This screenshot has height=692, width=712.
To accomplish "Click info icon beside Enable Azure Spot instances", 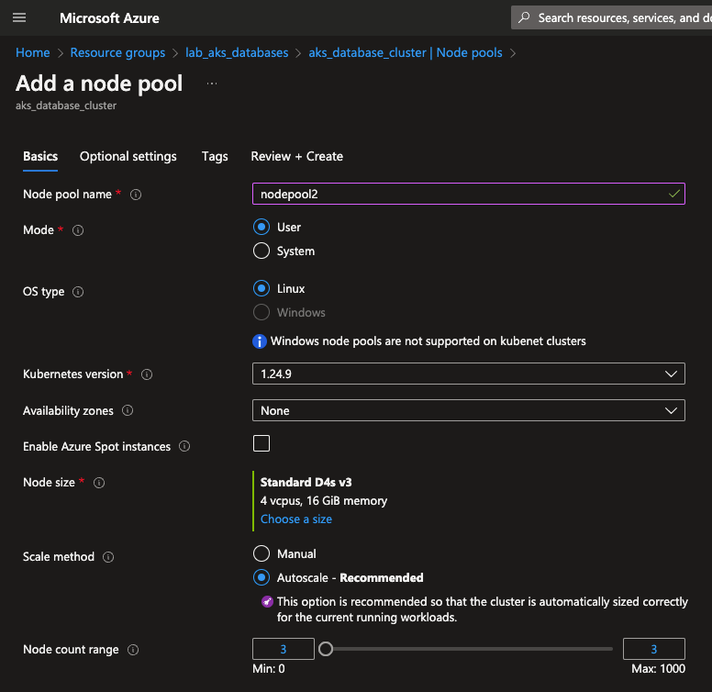I will coord(184,447).
